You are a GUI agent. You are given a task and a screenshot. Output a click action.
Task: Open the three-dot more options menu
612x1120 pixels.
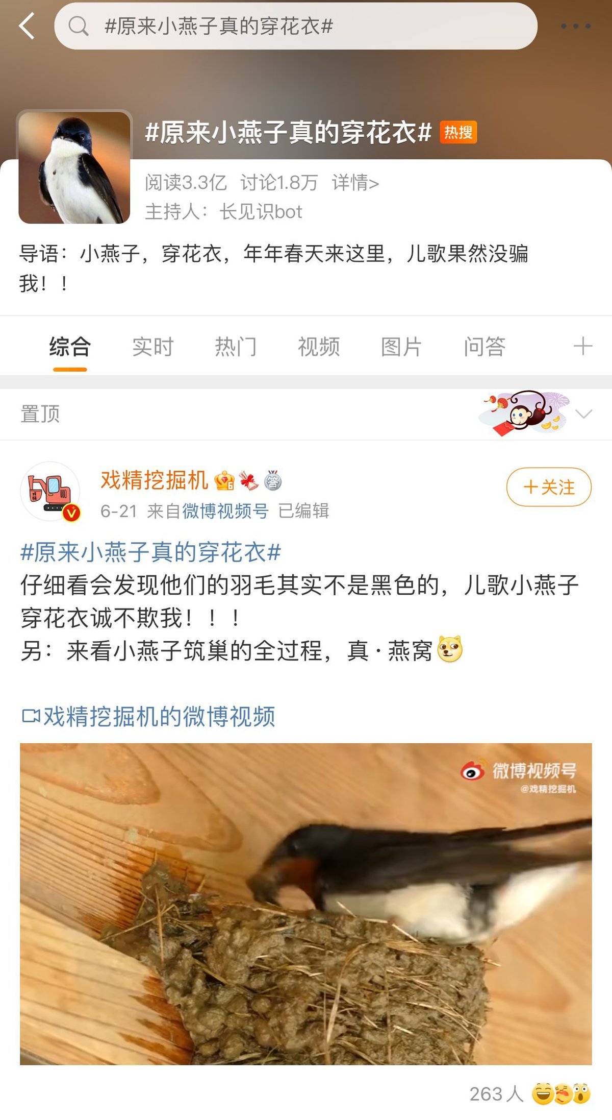(x=576, y=26)
